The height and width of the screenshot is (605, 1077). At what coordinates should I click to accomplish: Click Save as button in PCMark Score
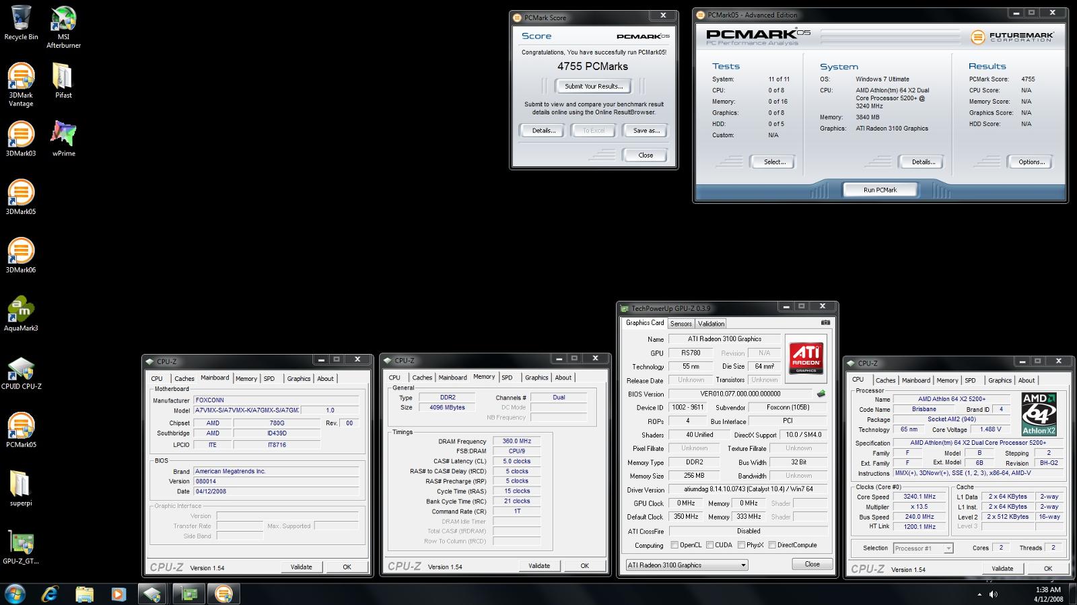coord(646,131)
